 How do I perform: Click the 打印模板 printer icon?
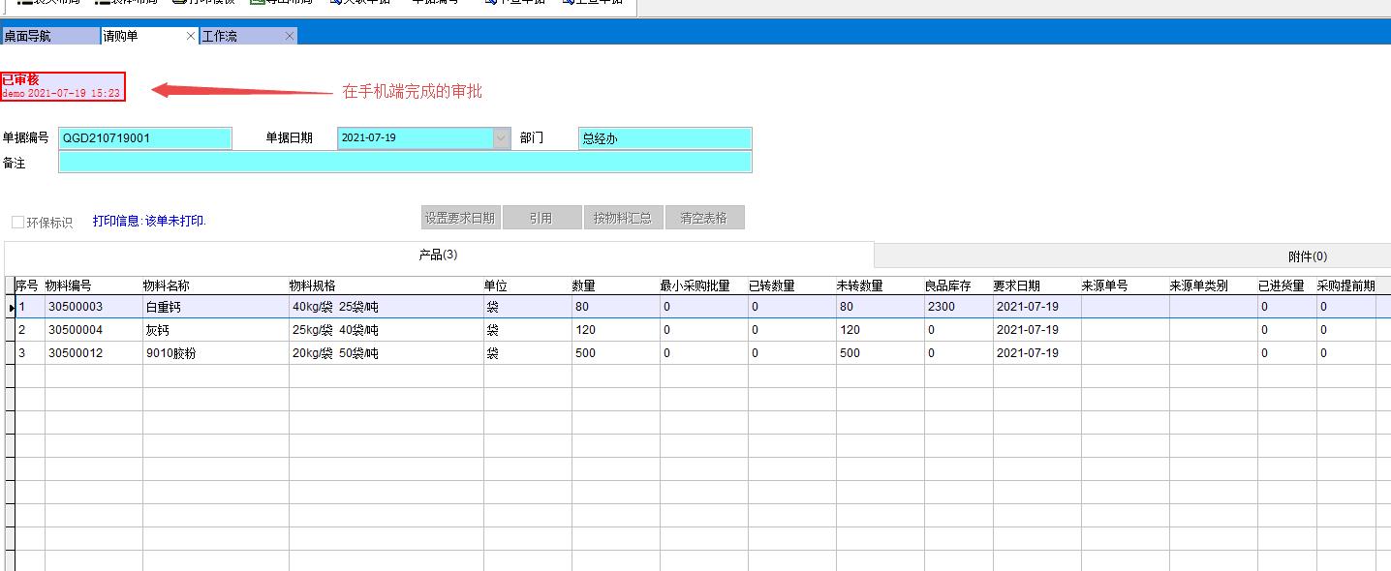[x=205, y=3]
